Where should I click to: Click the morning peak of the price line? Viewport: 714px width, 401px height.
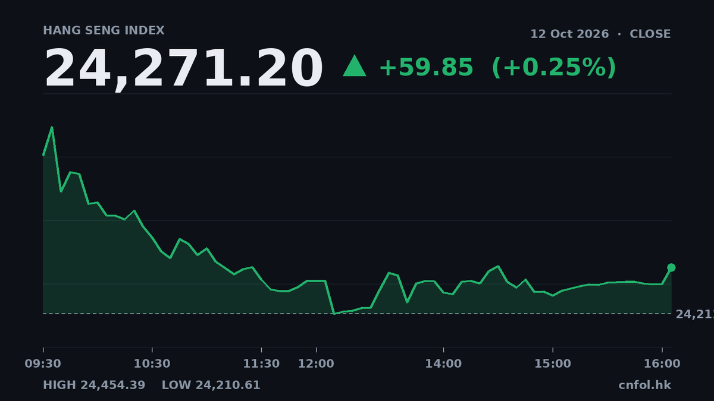point(52,127)
